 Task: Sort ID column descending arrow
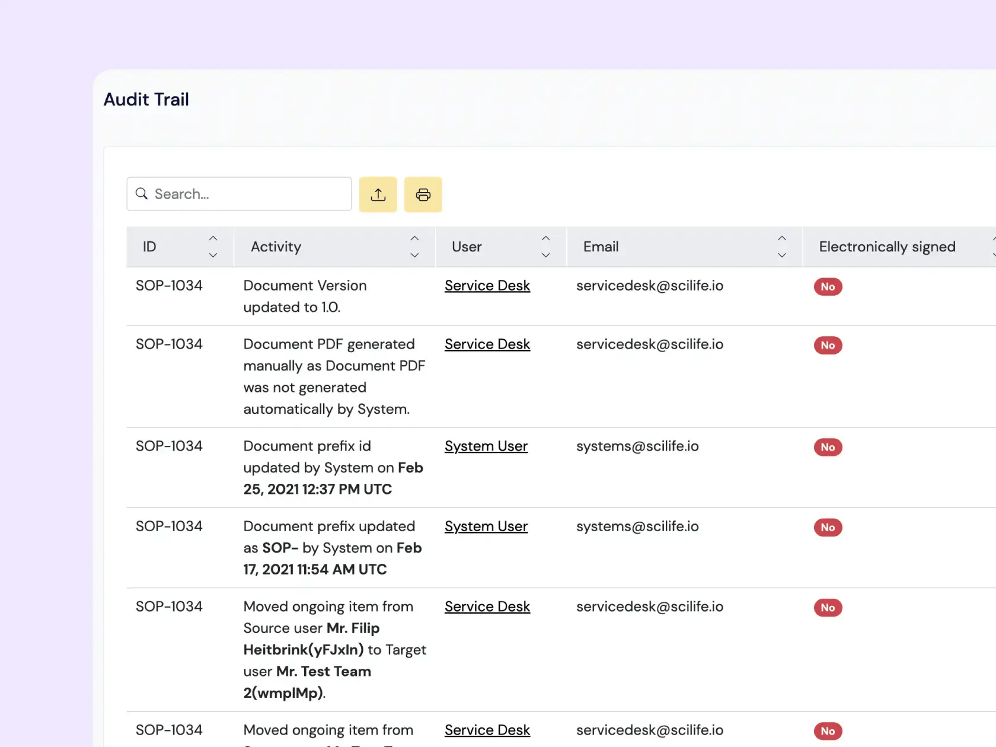[x=213, y=255]
